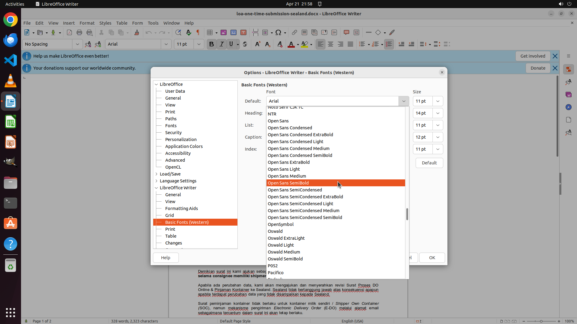This screenshot has height=324, width=577.
Task: Click the Strikethrough icon
Action: click(x=245, y=44)
